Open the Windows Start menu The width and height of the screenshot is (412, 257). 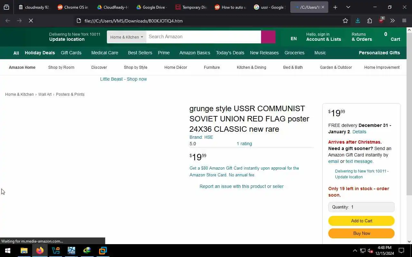(8, 251)
